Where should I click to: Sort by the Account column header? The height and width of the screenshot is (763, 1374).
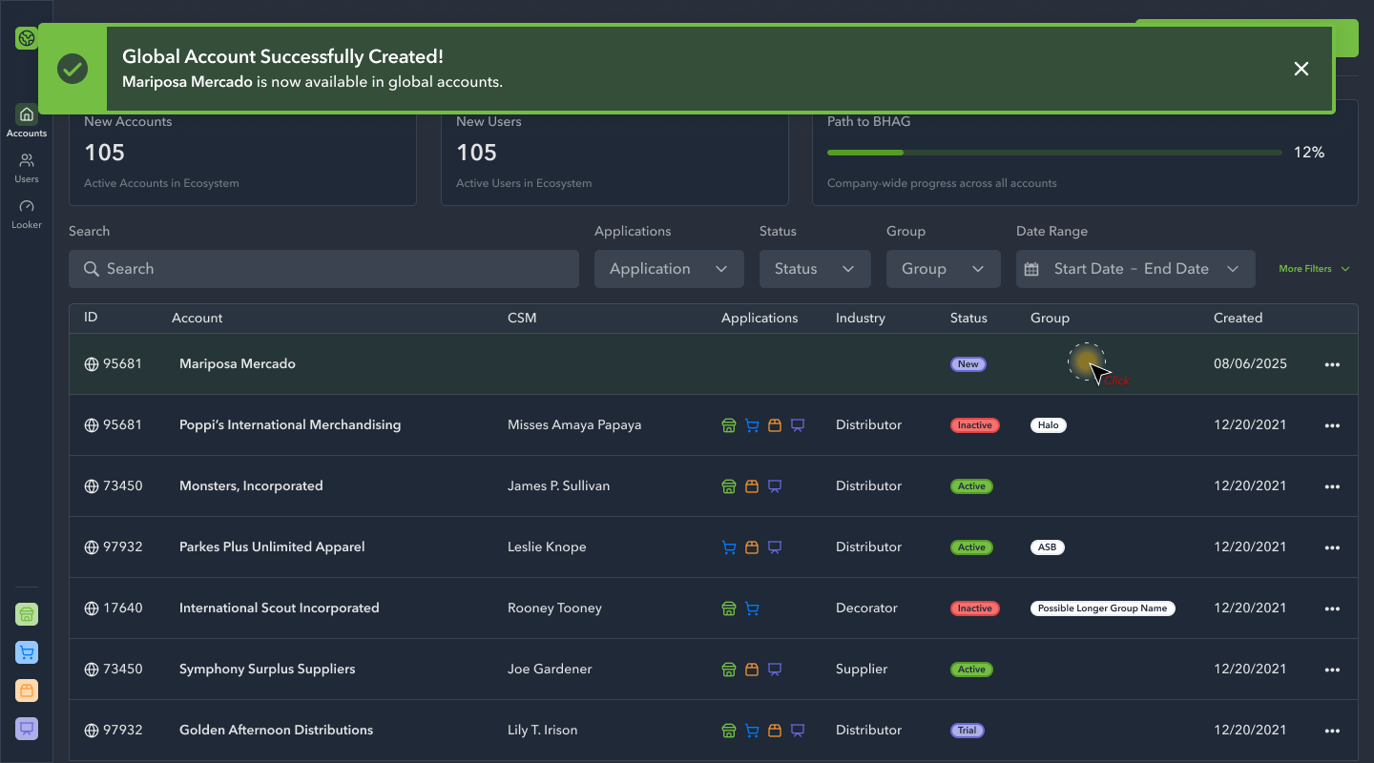[198, 318]
